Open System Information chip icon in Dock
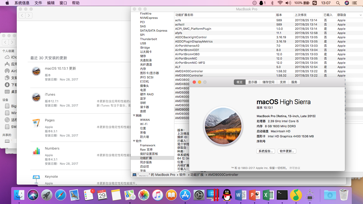This screenshot has height=204, width=363. (310, 195)
